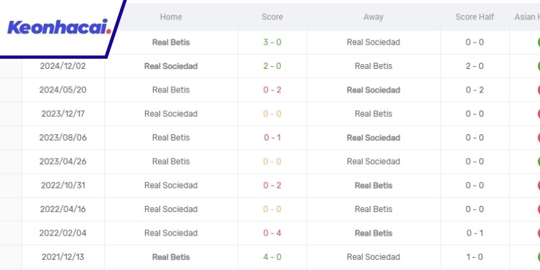Click green result indicator in 2023/04/26 row
Screen dimensions: 540x270
[538, 161]
